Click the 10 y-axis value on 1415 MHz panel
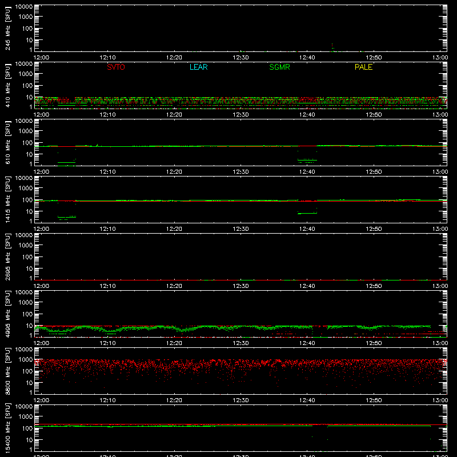The image size is (457, 457). click(x=29, y=211)
